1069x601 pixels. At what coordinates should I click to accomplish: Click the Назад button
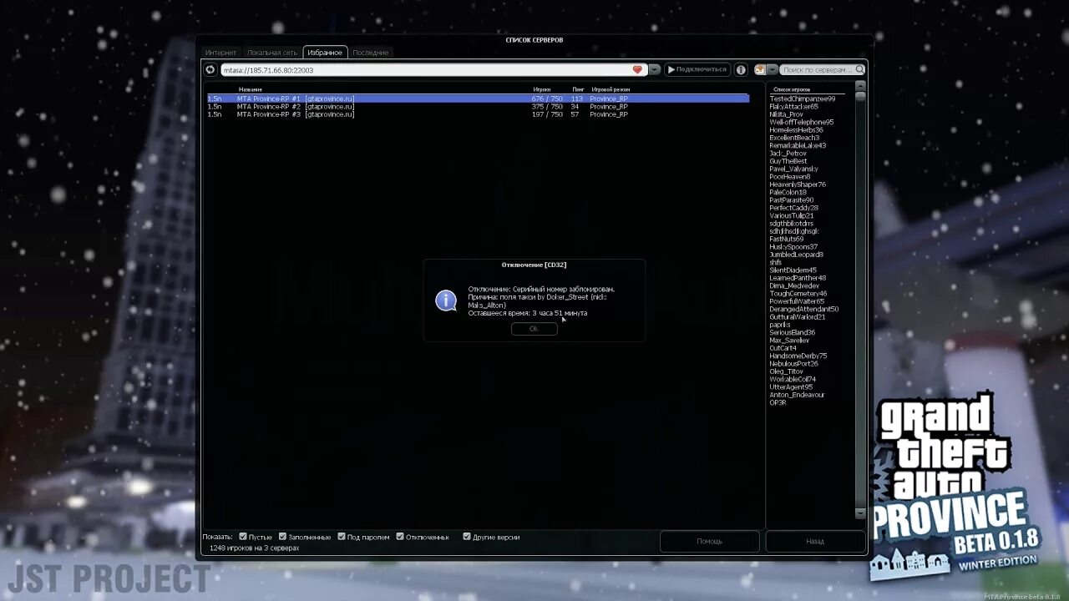tap(815, 541)
